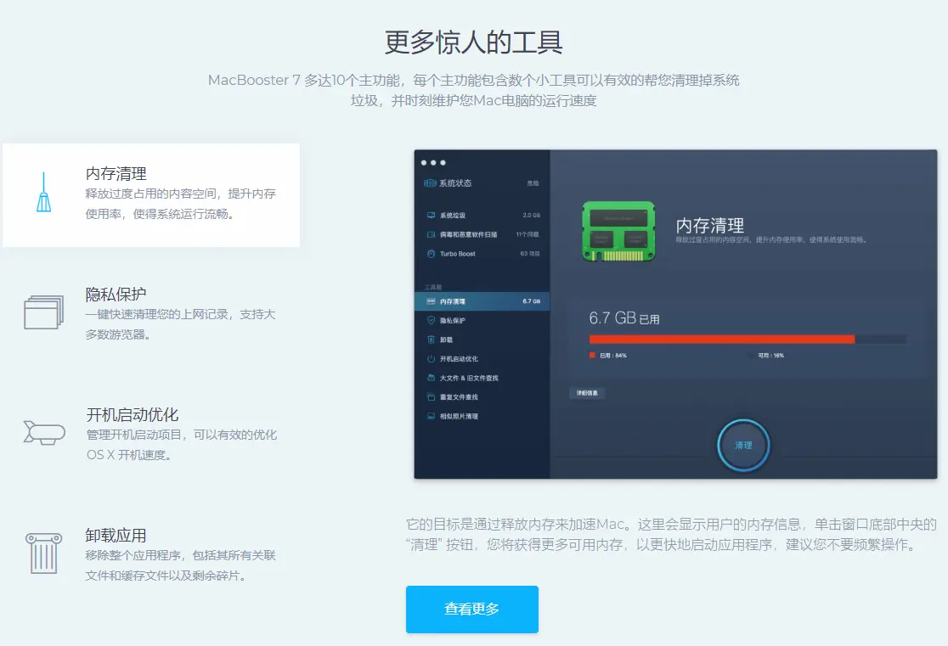Click the 11个问题 count in the sidebar
The width and height of the screenshot is (948, 646).
(x=528, y=234)
